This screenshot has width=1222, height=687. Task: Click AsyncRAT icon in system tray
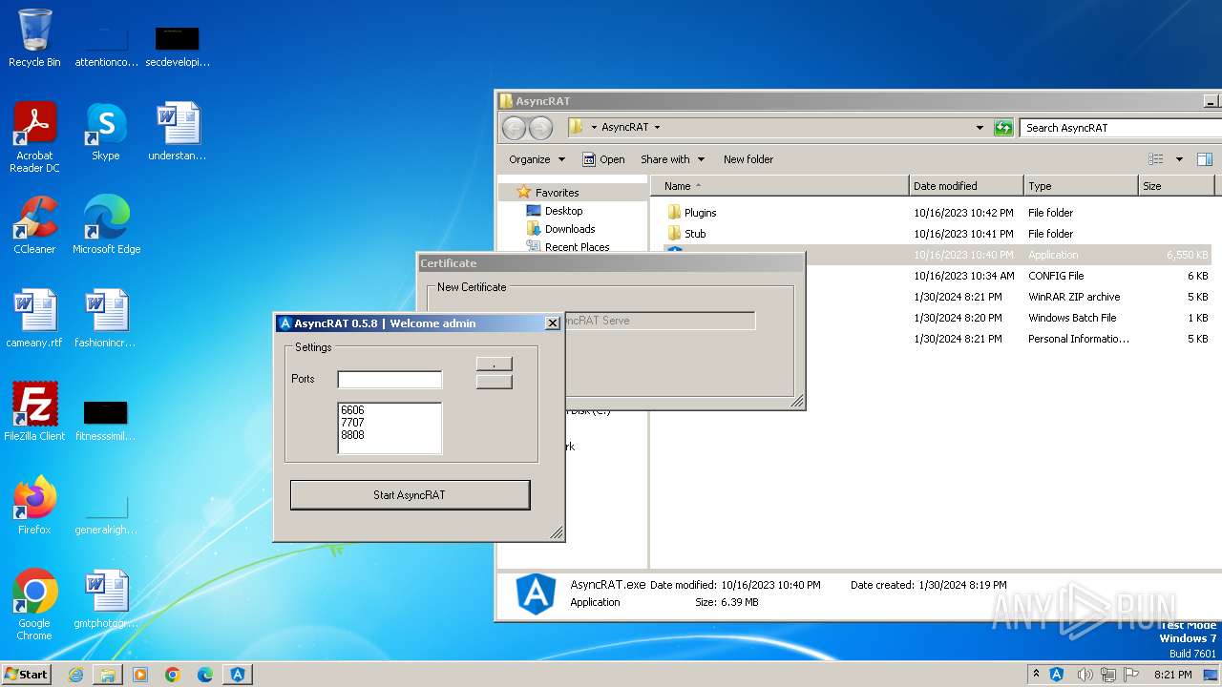[1057, 675]
